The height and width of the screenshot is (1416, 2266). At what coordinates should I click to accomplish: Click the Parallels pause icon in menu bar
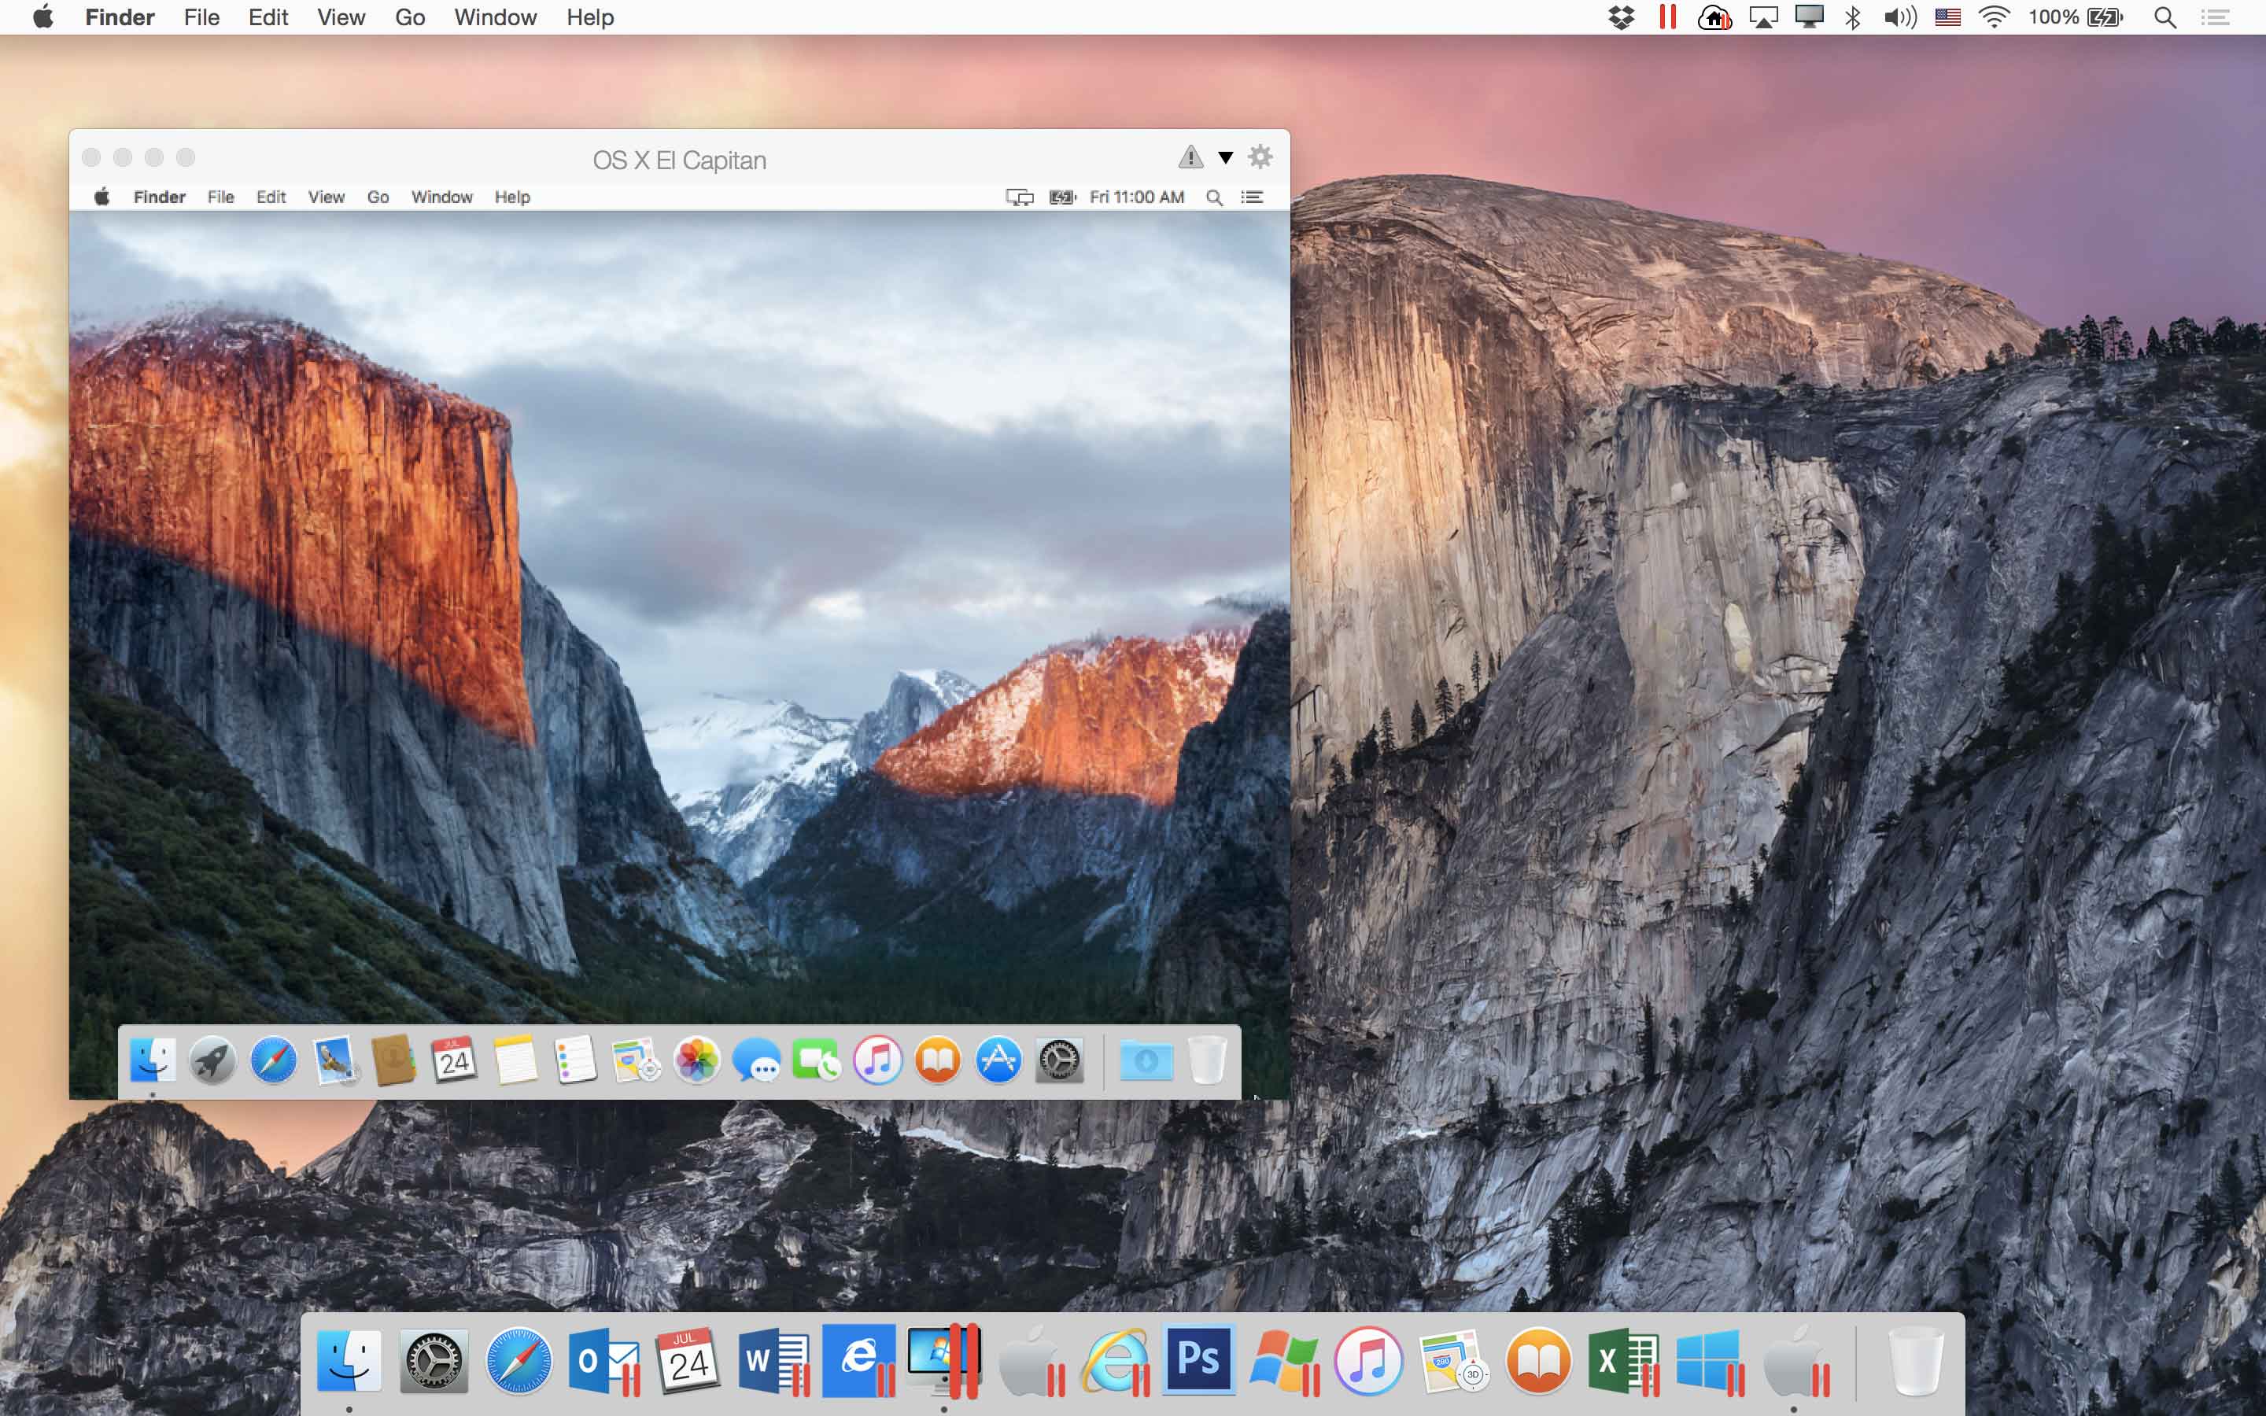click(1666, 17)
